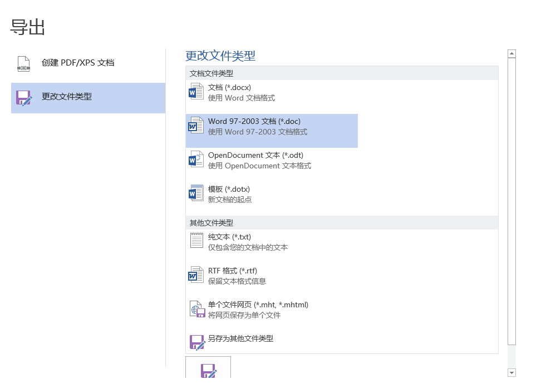Select 更改文件类型 in left pane
The image size is (551, 384).
point(67,97)
